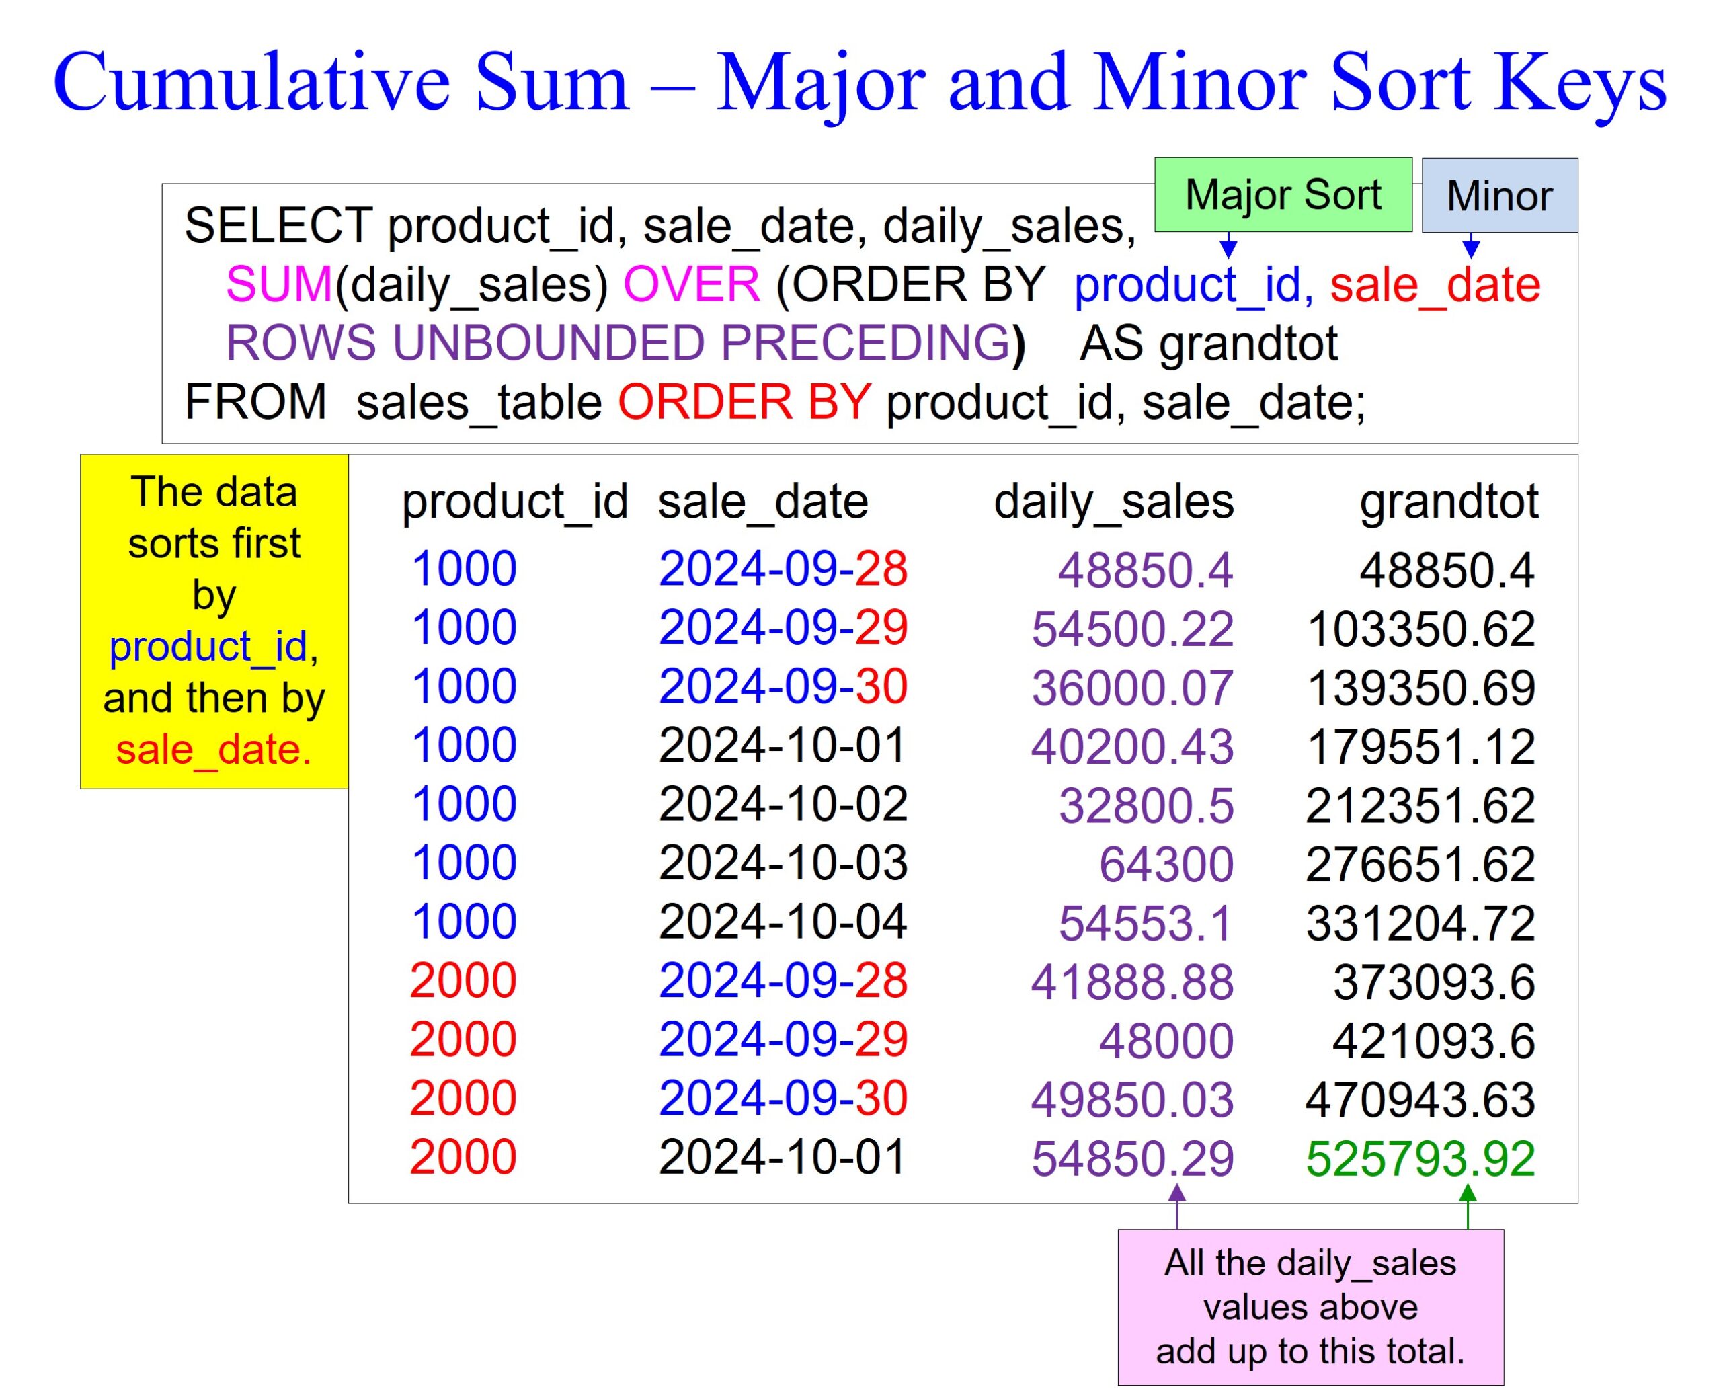The image size is (1721, 1395).
Task: Click the product_id column header
Action: click(514, 502)
